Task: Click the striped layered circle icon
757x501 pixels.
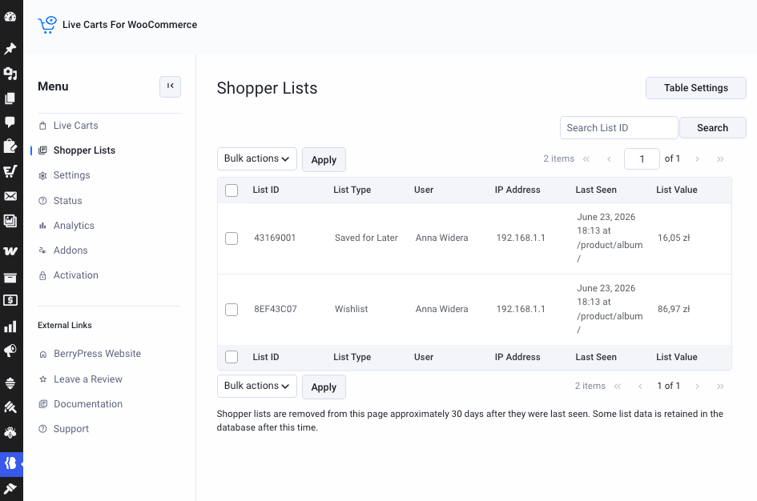Action: pos(10,383)
